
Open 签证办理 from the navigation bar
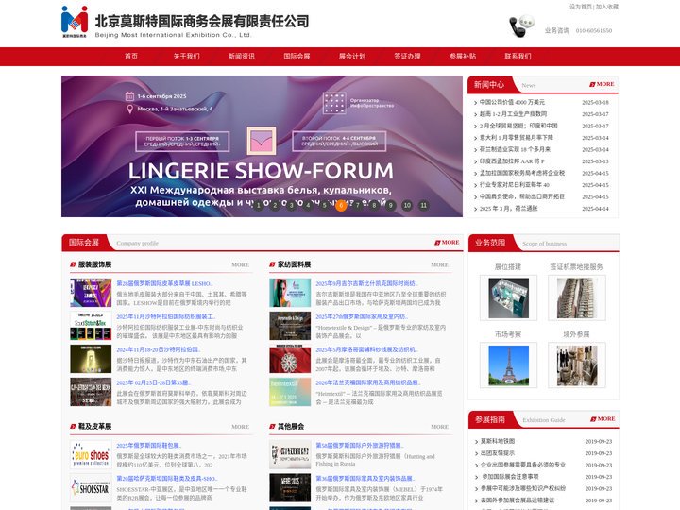tap(407, 57)
